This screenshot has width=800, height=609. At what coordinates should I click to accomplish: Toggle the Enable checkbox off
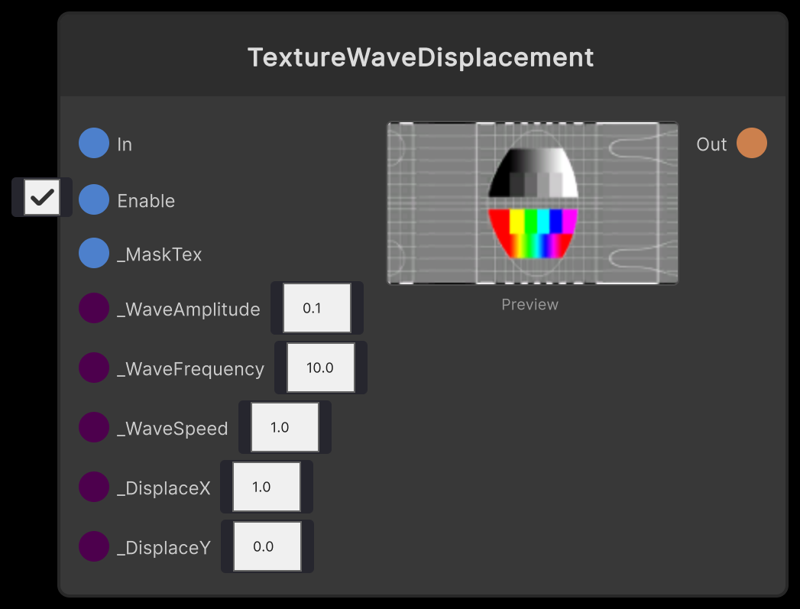tap(41, 197)
